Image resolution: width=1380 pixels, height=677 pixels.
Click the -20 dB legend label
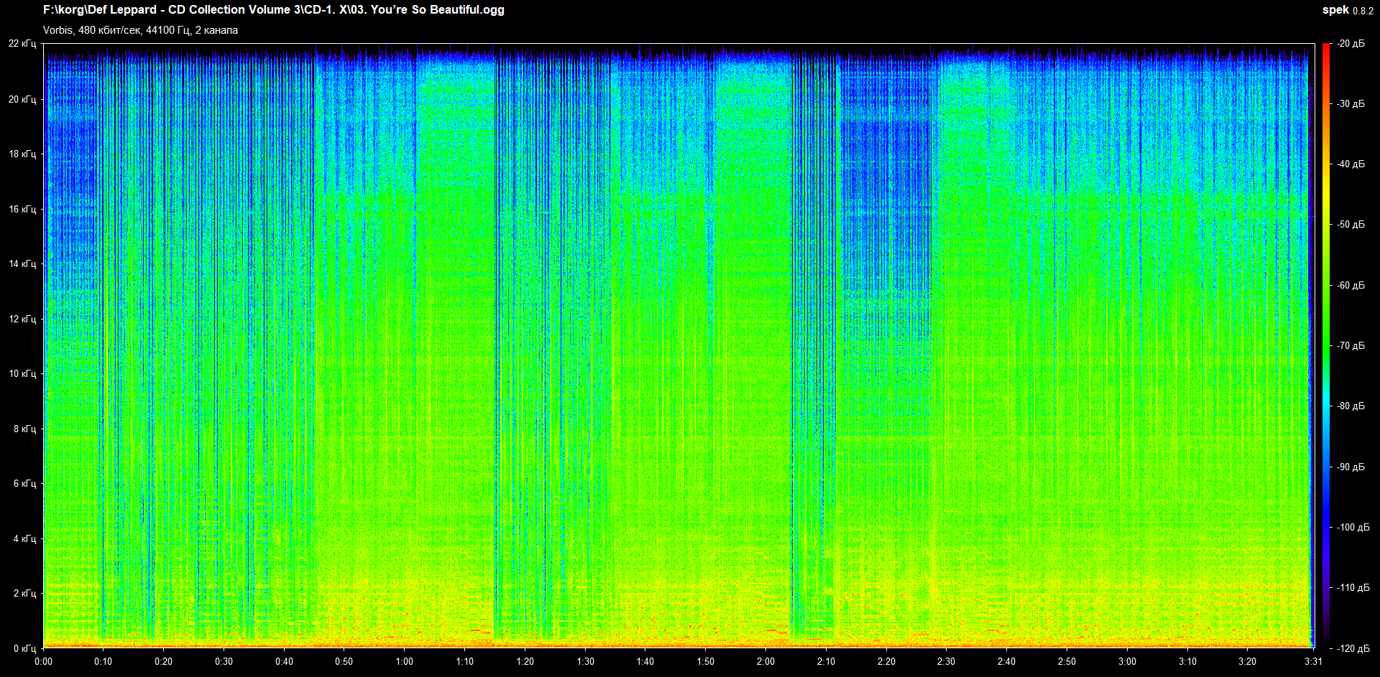(1351, 44)
